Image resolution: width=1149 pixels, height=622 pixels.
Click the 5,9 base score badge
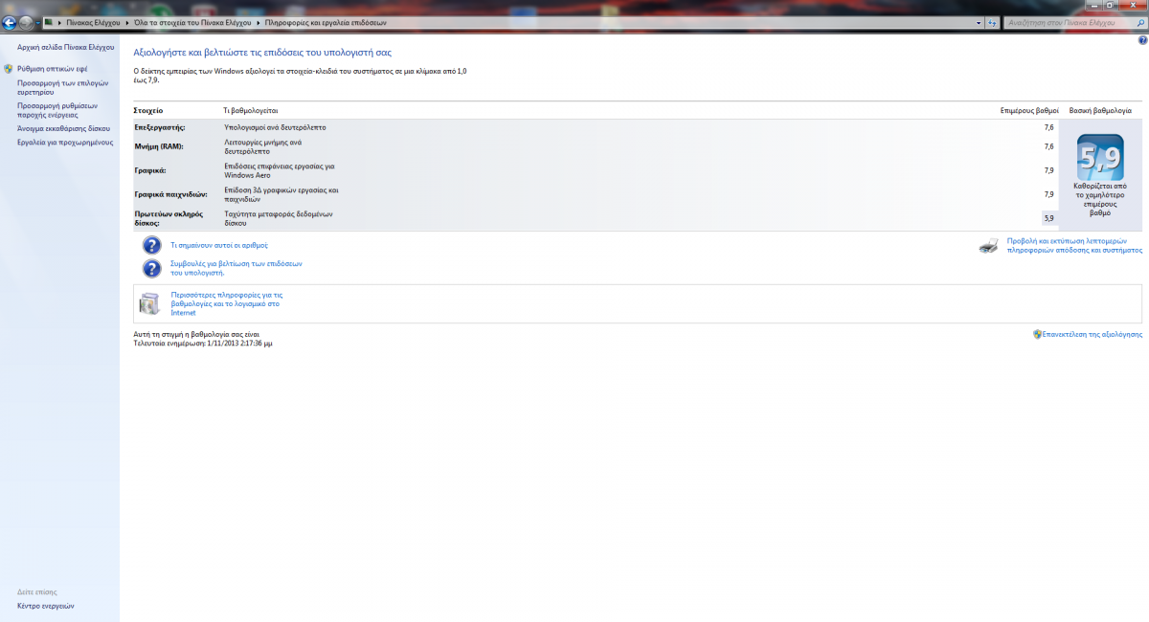click(x=1100, y=157)
